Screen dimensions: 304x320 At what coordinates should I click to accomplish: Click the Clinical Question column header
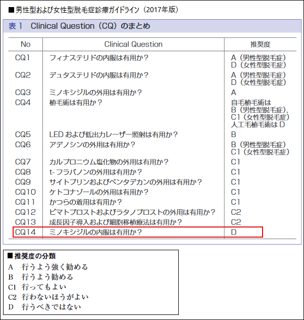(133, 44)
